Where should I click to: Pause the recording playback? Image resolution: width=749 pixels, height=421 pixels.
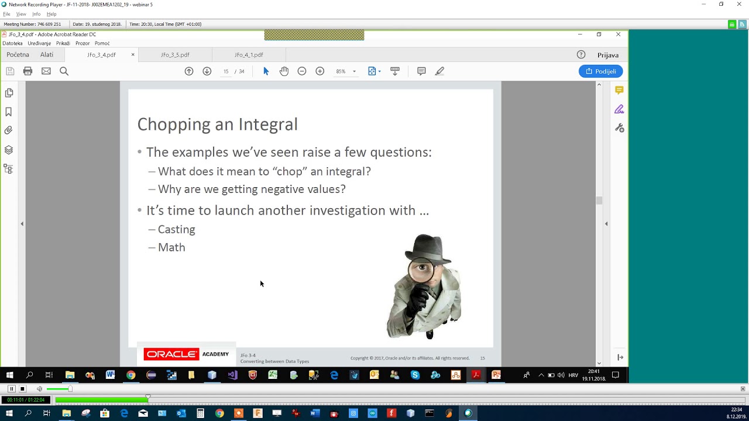[11, 389]
